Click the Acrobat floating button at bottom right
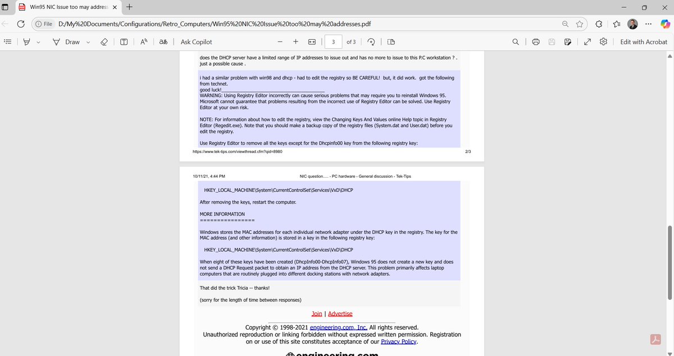Image resolution: width=674 pixels, height=356 pixels. [655, 340]
